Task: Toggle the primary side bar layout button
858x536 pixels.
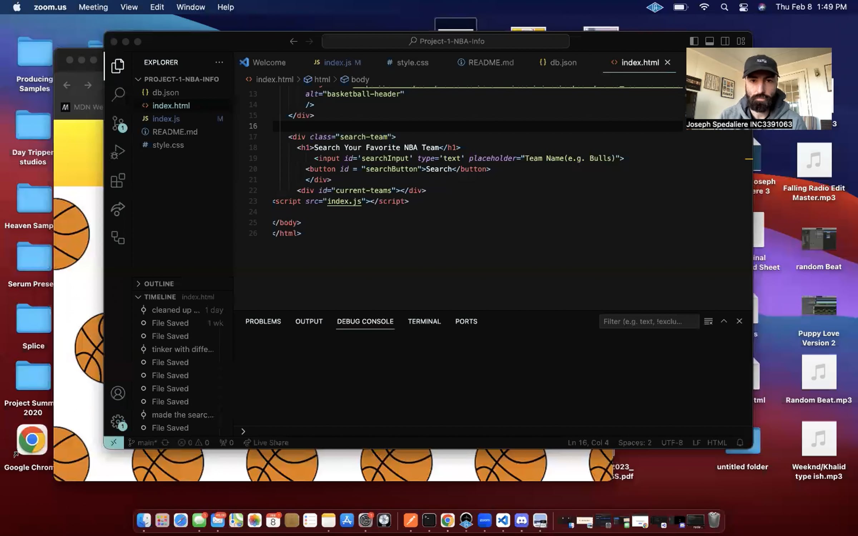Action: click(694, 41)
